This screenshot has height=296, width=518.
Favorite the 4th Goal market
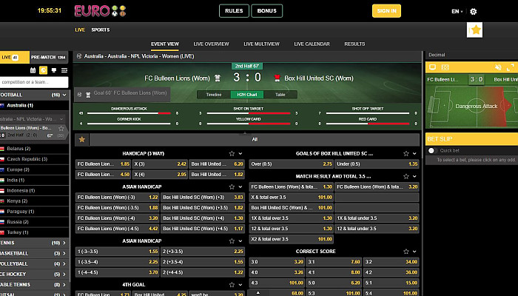pos(232,285)
